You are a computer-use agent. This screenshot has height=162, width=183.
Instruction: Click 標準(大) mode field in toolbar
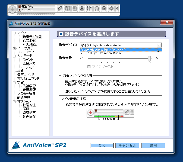(x=36, y=7)
